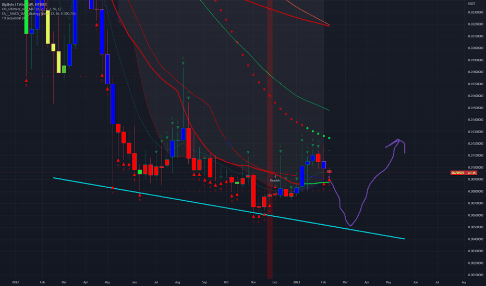Image resolution: width=486 pixels, height=286 pixels.
Task: Click the Bearish signal label
Action: tap(275, 180)
